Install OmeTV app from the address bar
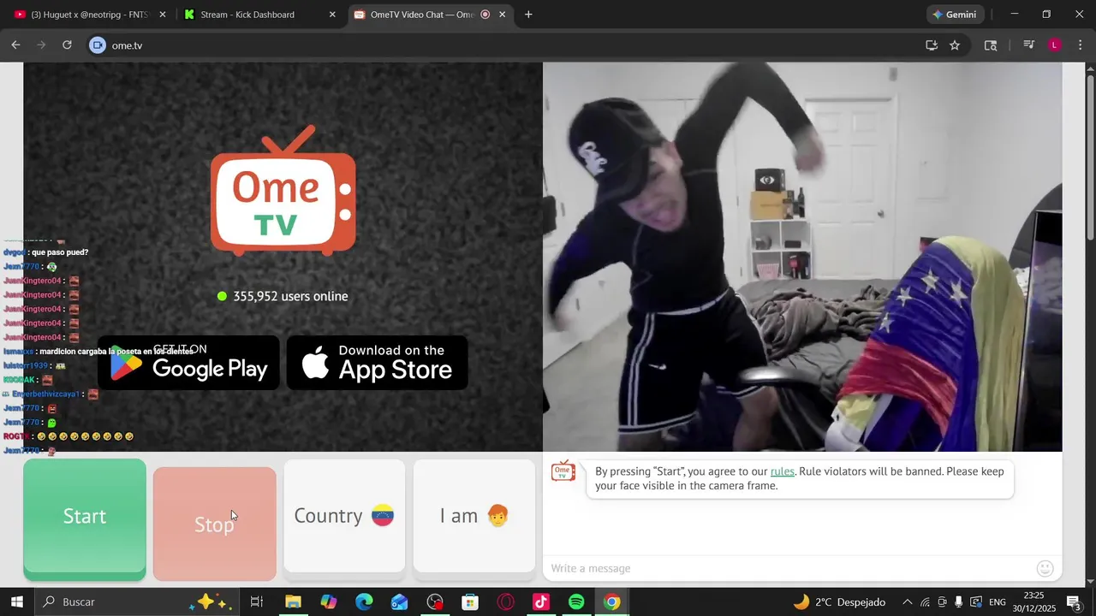Screen dimensions: 1096x616 [x=932, y=45]
